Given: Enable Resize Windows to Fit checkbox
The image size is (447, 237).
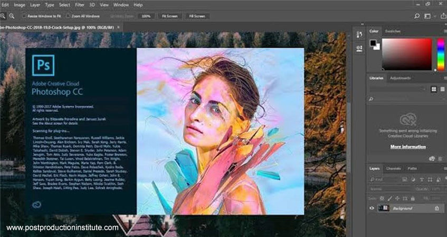Looking at the screenshot, I should pyautogui.click(x=23, y=16).
